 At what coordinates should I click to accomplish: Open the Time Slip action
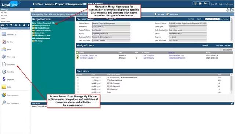coord(8,72)
